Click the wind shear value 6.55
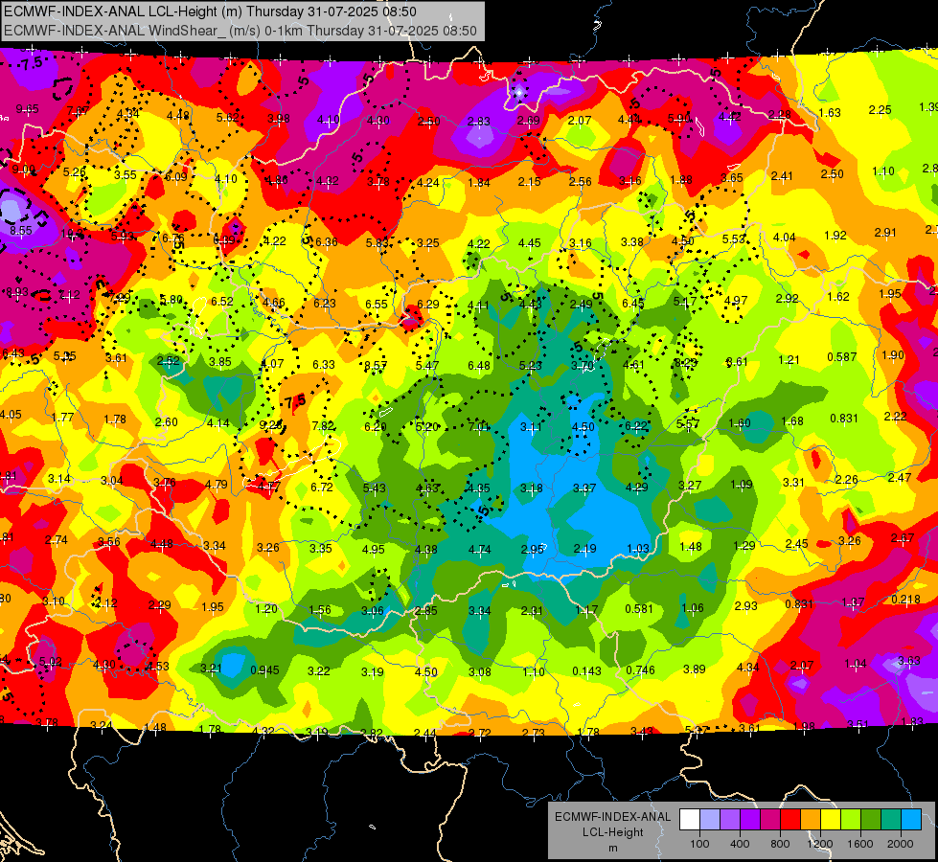The height and width of the screenshot is (862, 938). pyautogui.click(x=377, y=304)
